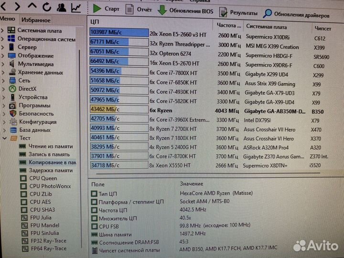The height and width of the screenshot is (258, 344).
Task: Open the Результаты results
Action: click(238, 13)
